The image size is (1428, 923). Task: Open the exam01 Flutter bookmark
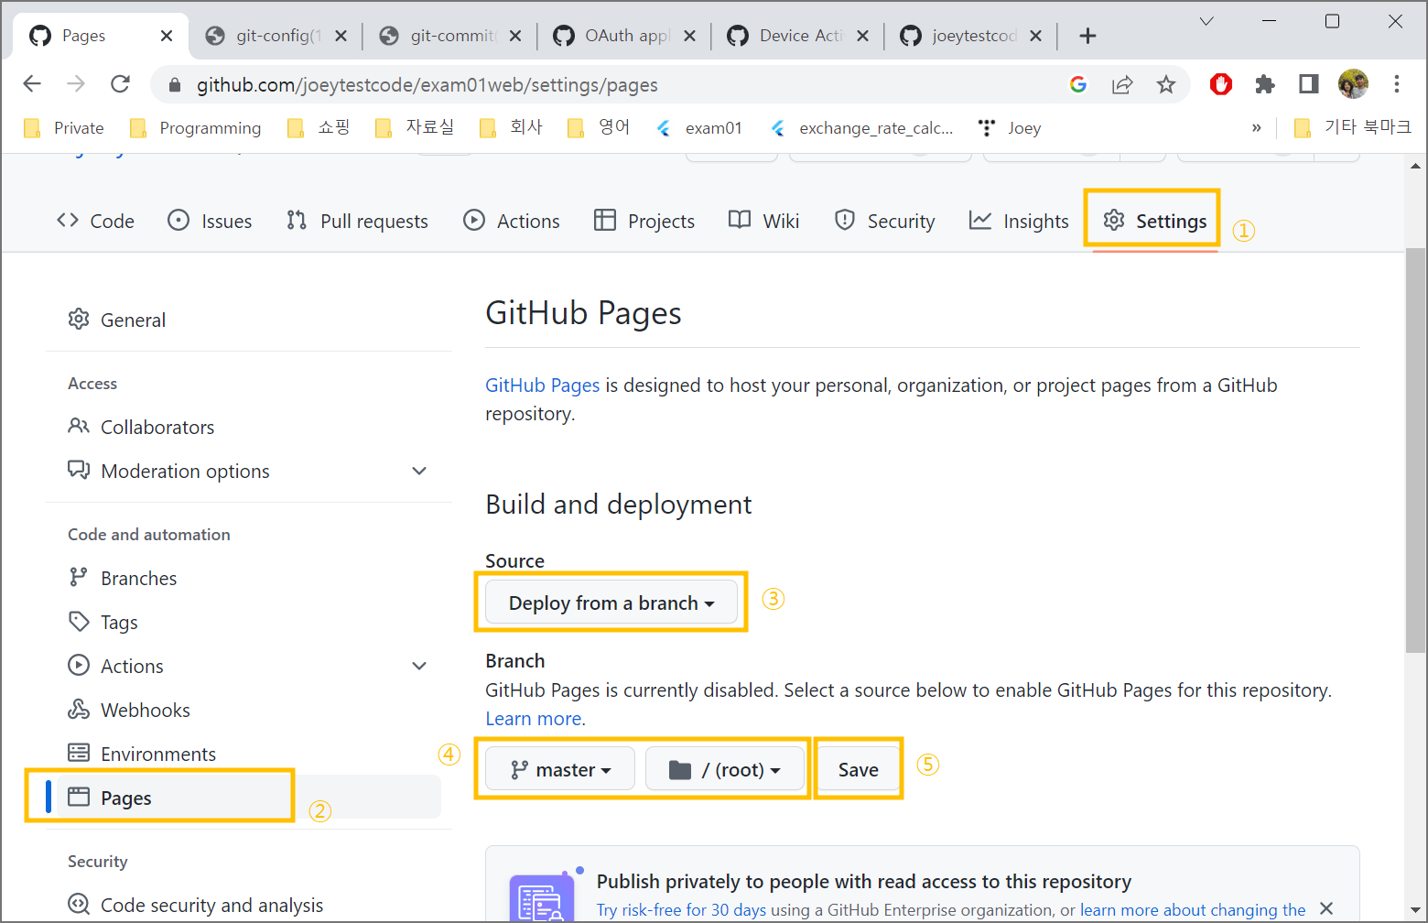[x=699, y=128]
